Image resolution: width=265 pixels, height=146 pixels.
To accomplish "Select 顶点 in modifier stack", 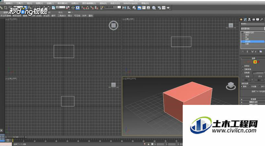I will (247, 35).
